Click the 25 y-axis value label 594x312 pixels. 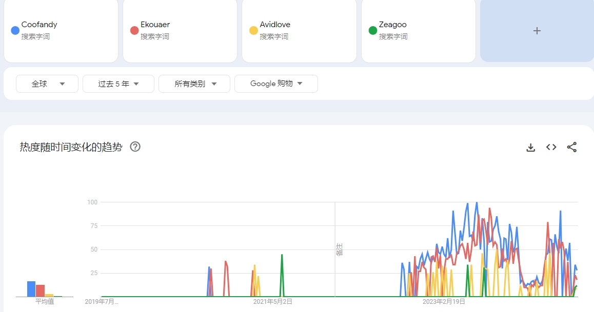pyautogui.click(x=94, y=273)
